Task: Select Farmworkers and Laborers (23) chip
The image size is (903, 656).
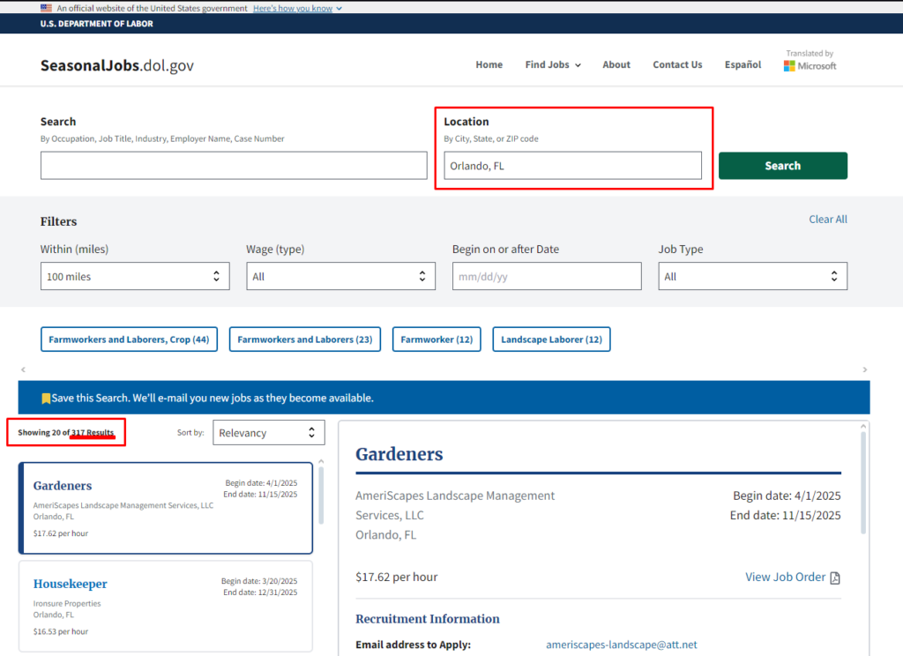Action: 305,339
